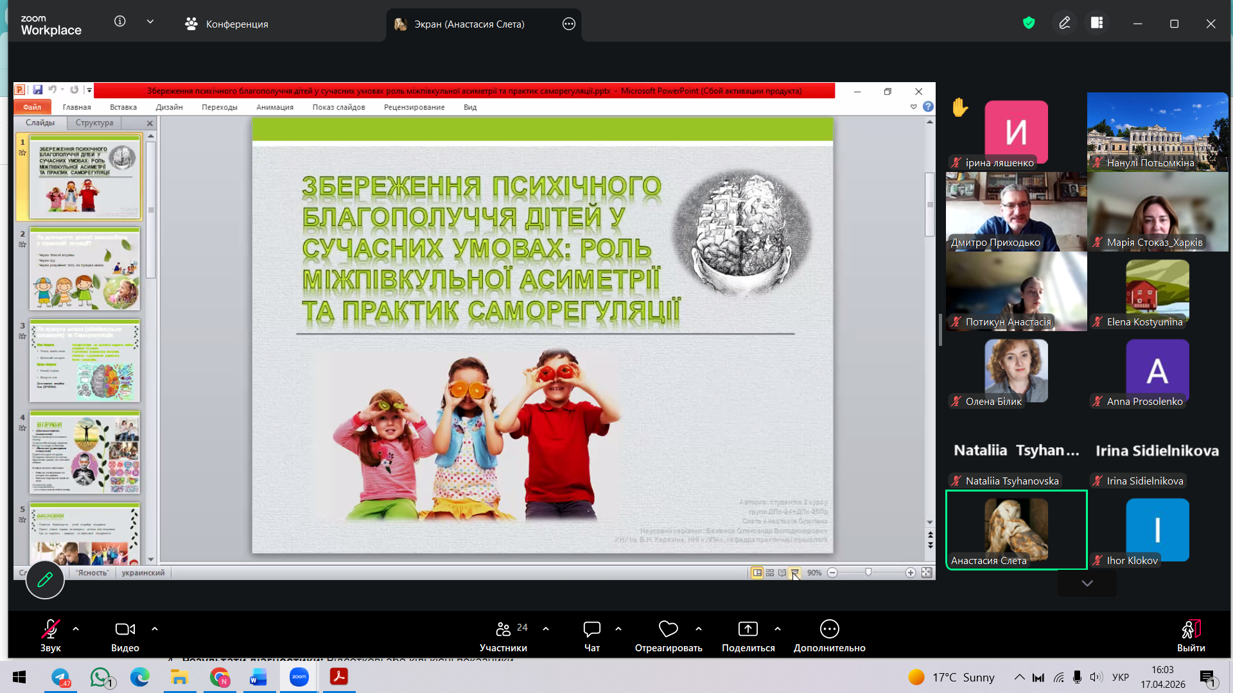Click the green annotation pencil circle button

point(45,580)
